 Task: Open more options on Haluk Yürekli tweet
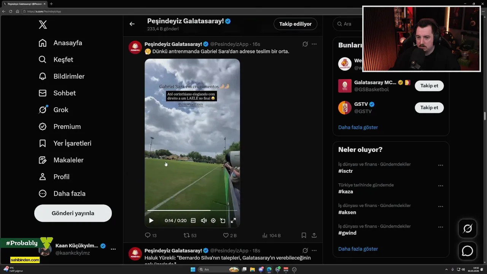coord(314,250)
